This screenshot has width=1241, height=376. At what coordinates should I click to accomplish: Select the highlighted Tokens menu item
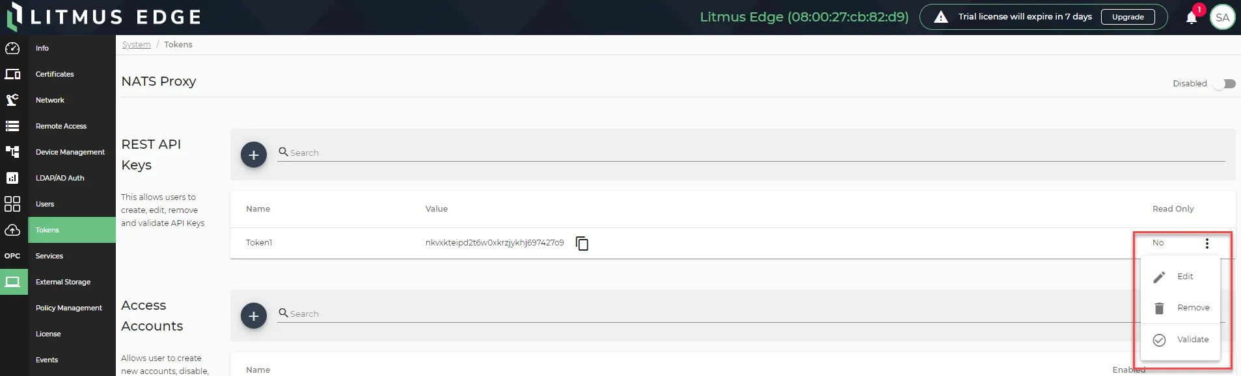72,230
